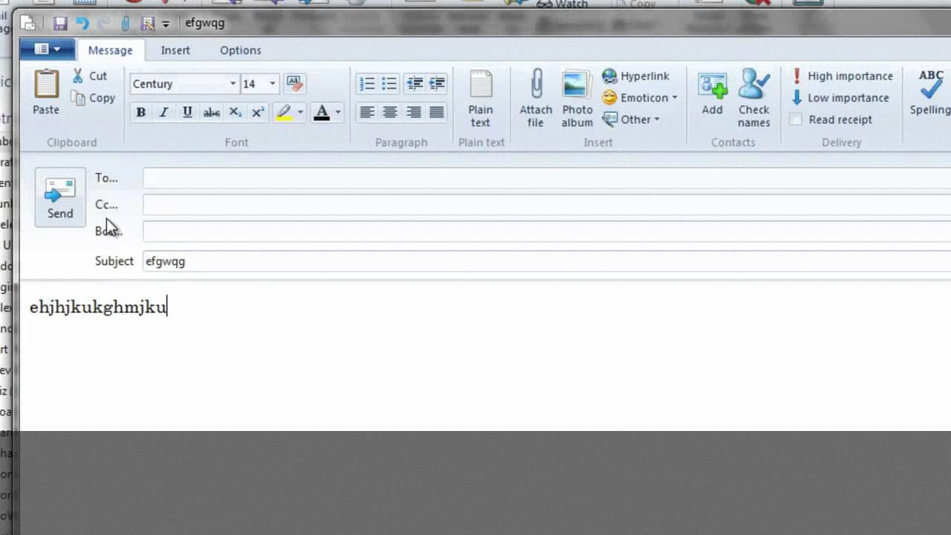Toggle Bold formatting
The image size is (951, 535).
coord(140,112)
